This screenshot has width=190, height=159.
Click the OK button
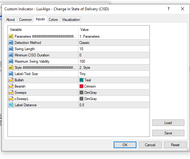coord(125,145)
